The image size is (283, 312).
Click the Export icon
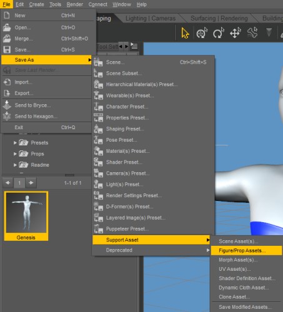(x=7, y=93)
